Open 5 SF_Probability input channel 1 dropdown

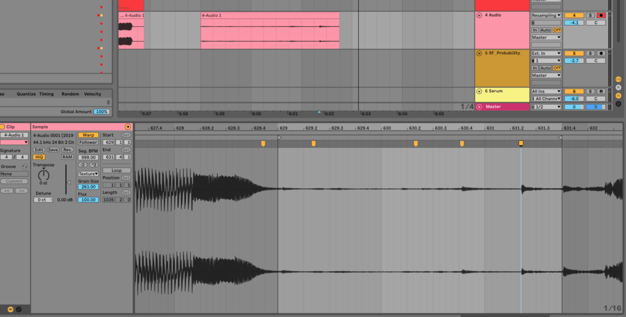click(546, 61)
